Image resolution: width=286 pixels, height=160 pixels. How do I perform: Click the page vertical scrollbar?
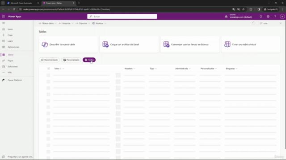click(285, 85)
